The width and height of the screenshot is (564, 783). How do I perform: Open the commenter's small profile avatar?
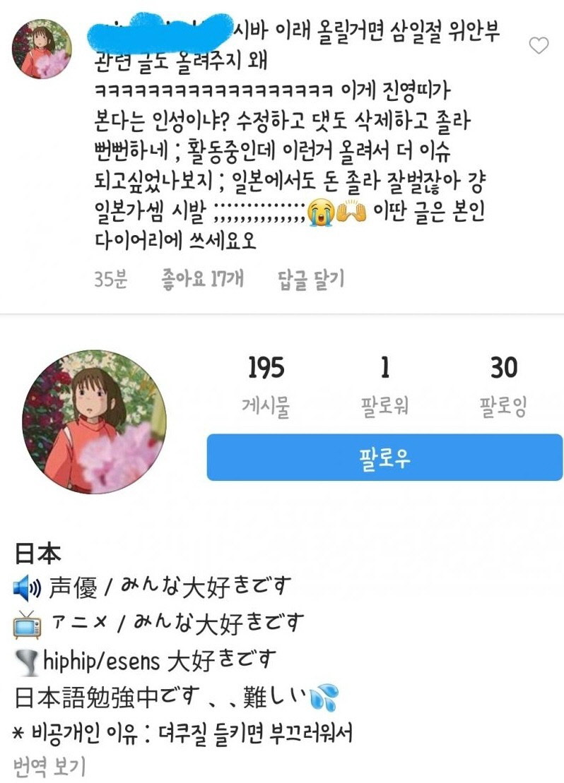pyautogui.click(x=42, y=49)
